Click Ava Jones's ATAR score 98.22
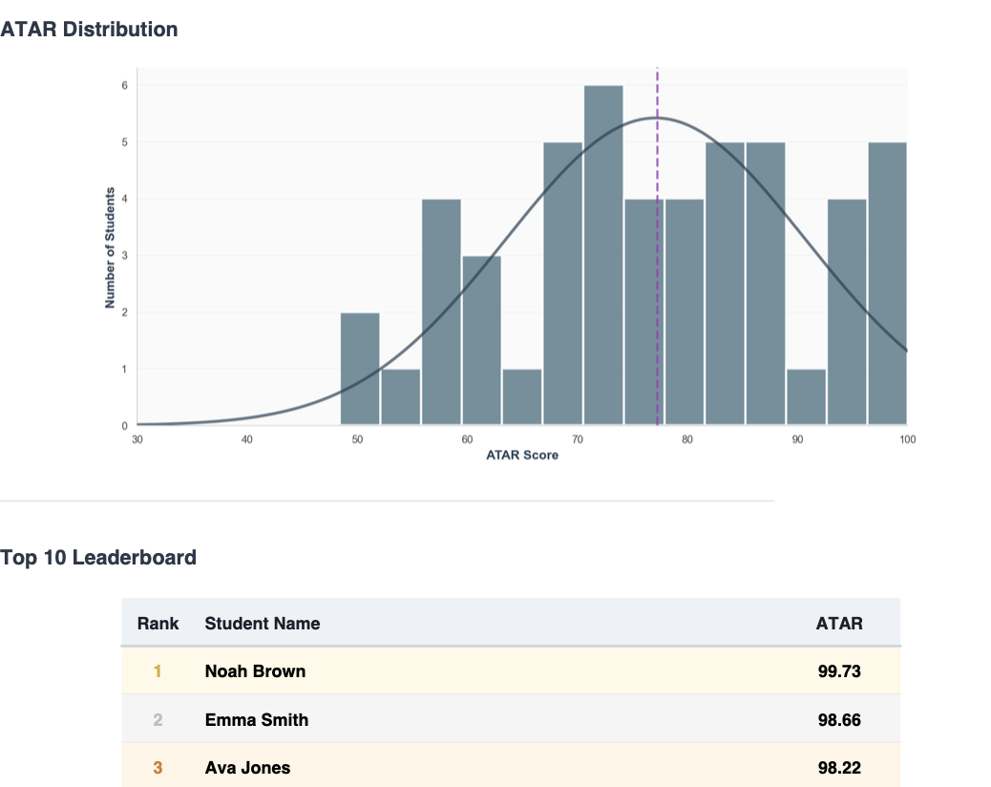This screenshot has height=787, width=991. tap(841, 767)
